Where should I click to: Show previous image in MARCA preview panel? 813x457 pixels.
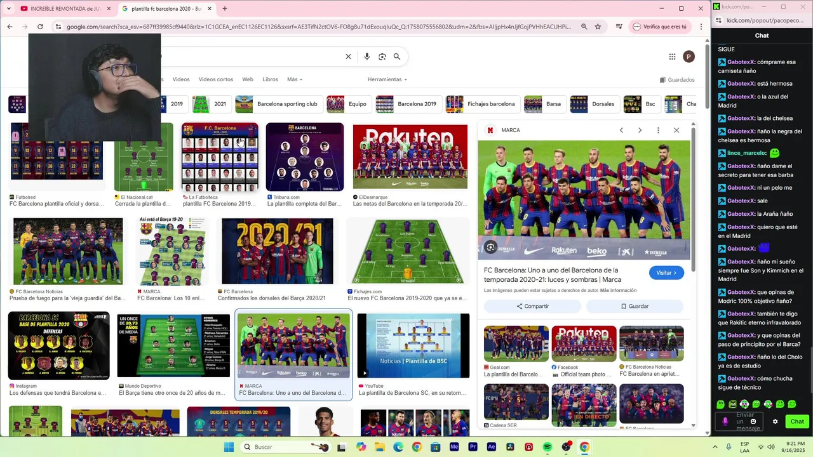tap(621, 130)
